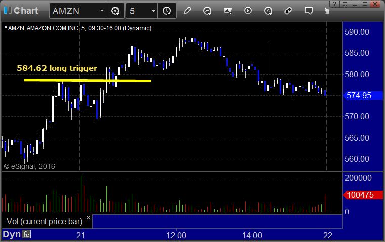Click the 565.00 price axis label
The width and height of the screenshot is (385, 242).
(357, 138)
